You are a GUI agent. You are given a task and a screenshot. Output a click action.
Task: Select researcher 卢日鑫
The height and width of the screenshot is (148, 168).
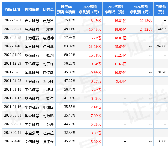click(48, 47)
